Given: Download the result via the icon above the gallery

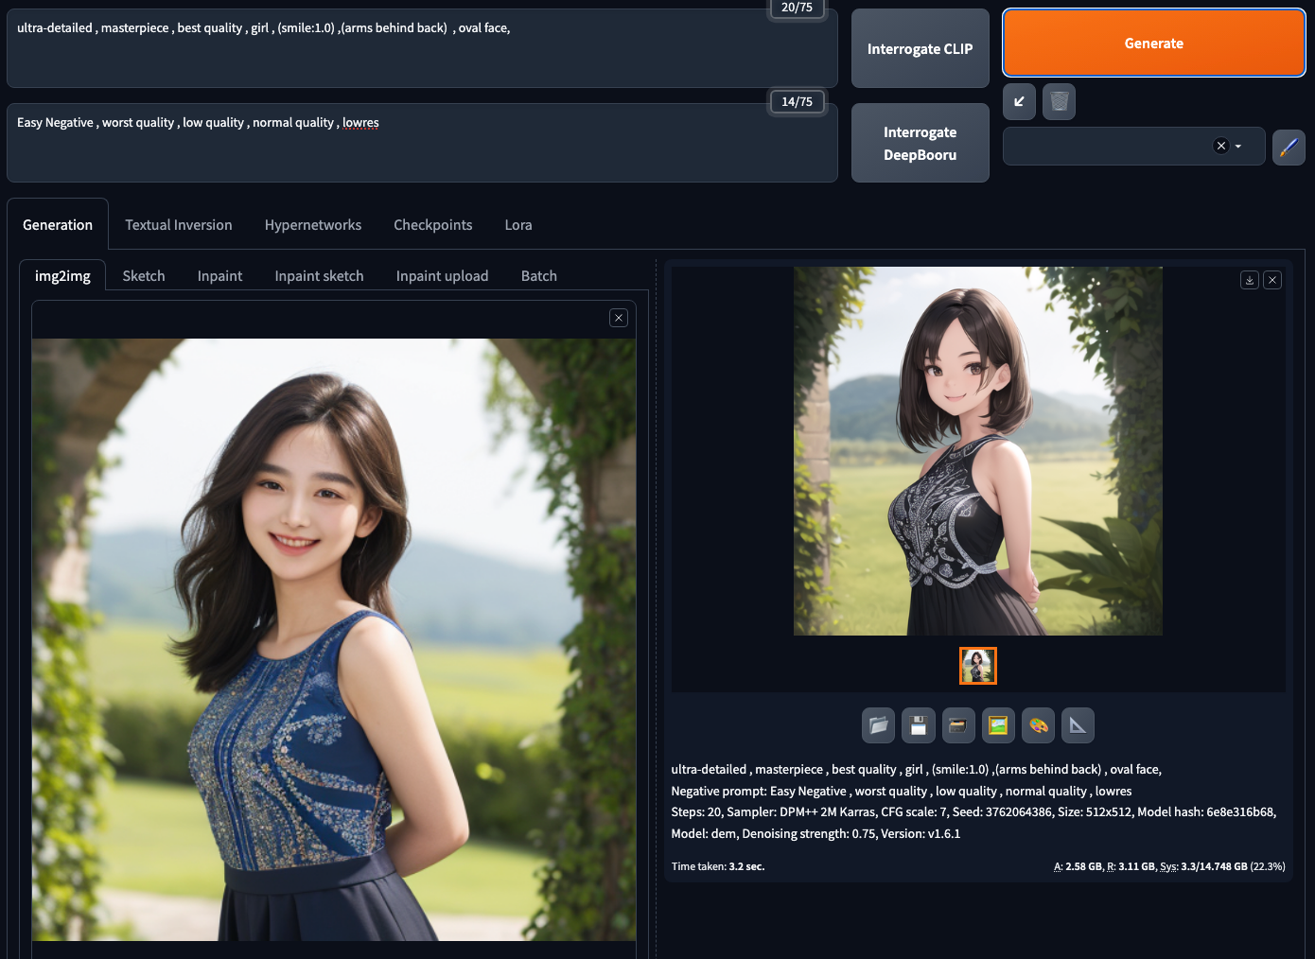Looking at the screenshot, I should tap(1250, 280).
